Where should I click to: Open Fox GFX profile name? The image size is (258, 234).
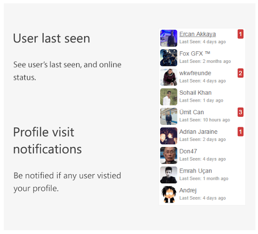coord(195,53)
